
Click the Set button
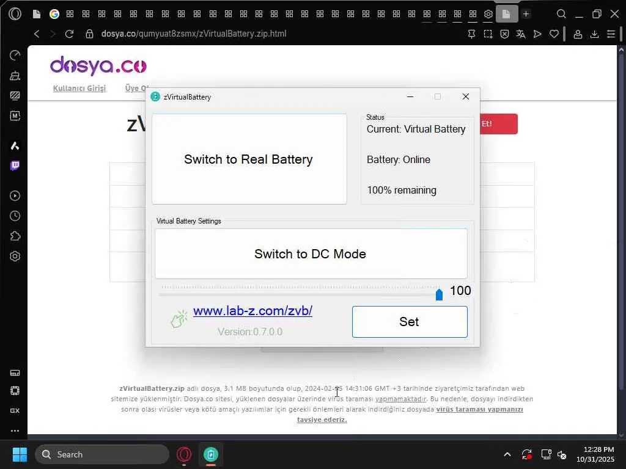pyautogui.click(x=410, y=322)
